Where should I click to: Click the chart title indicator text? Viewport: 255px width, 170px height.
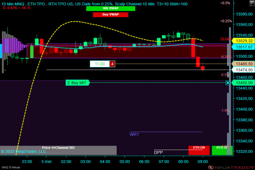click(95, 4)
